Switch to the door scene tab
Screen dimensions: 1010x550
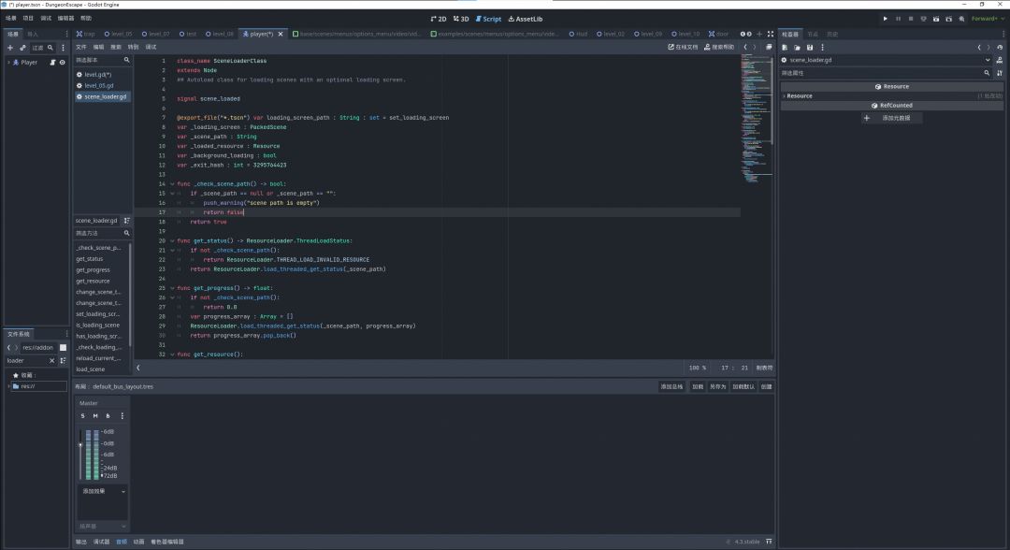(718, 34)
